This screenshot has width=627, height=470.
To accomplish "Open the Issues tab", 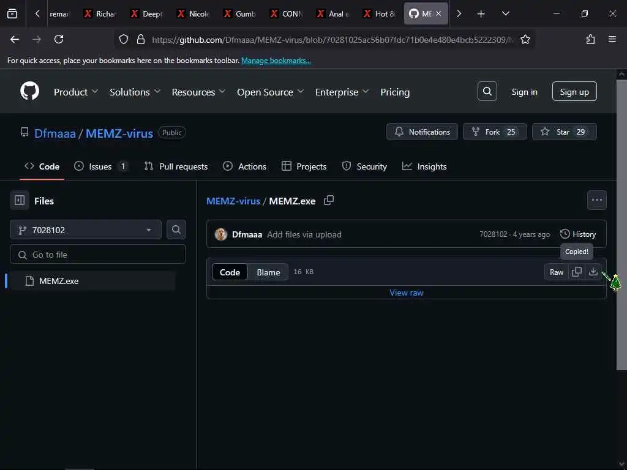I will (101, 166).
